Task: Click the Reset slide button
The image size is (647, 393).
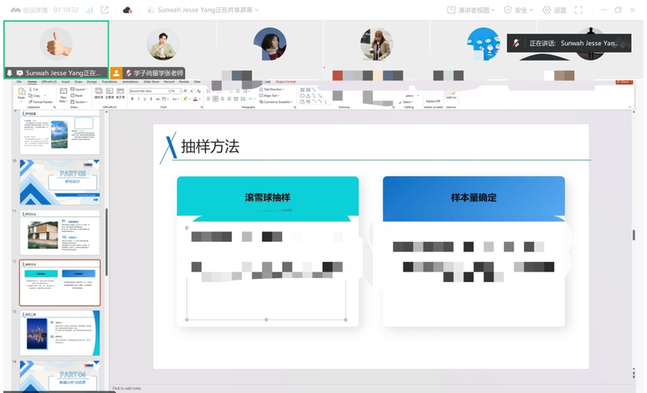Action: coord(77,95)
